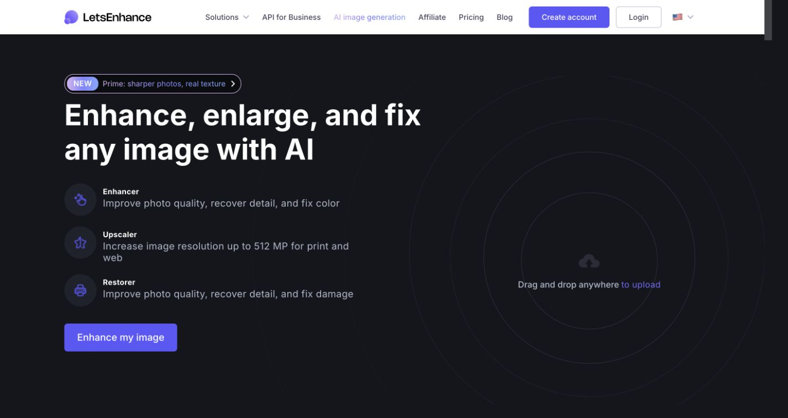This screenshot has width=788, height=418.
Task: Click the LetsEnhance purple logo icon
Action: tap(71, 17)
